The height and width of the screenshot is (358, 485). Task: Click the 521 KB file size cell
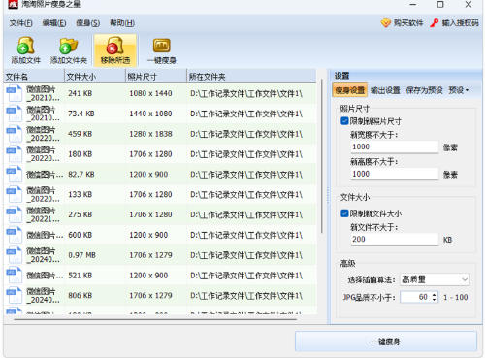[80, 276]
